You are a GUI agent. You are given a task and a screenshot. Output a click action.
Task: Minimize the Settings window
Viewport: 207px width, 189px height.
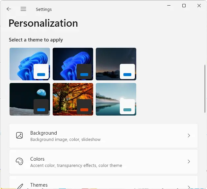tap(169, 6)
